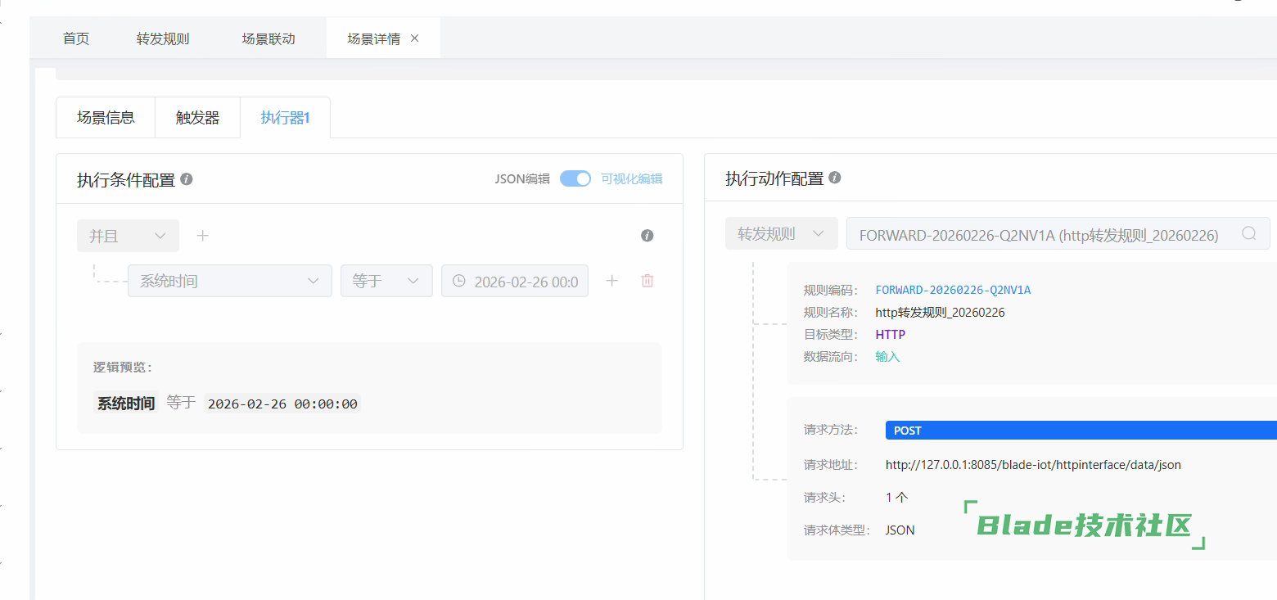Click the info icon beside 执行动作配置 title

(x=835, y=178)
